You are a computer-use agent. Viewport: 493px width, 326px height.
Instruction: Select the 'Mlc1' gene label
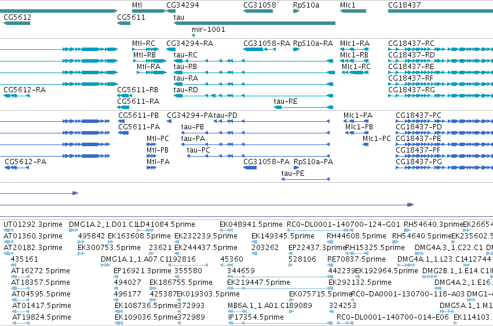point(348,5)
